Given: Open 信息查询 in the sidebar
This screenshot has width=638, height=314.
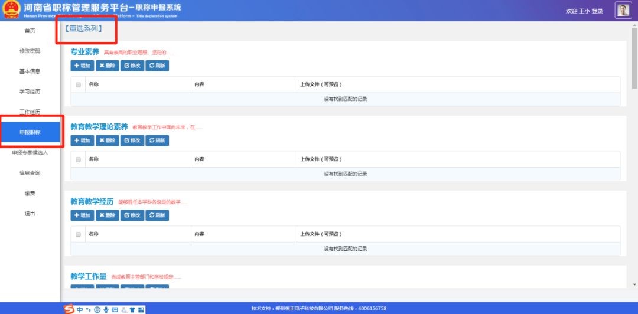Looking at the screenshot, I should (x=30, y=173).
